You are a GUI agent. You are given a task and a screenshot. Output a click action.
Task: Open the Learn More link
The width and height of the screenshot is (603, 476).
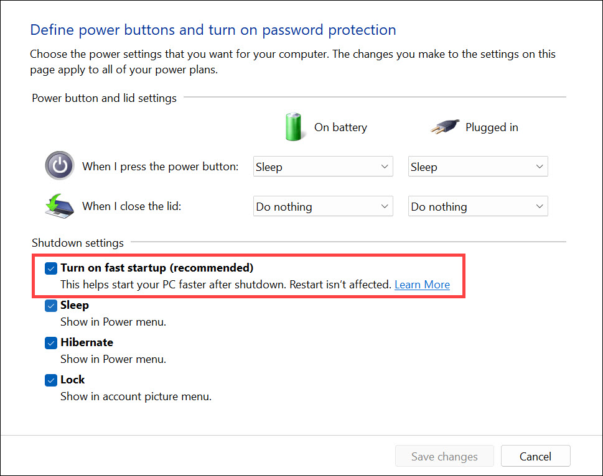tap(422, 285)
